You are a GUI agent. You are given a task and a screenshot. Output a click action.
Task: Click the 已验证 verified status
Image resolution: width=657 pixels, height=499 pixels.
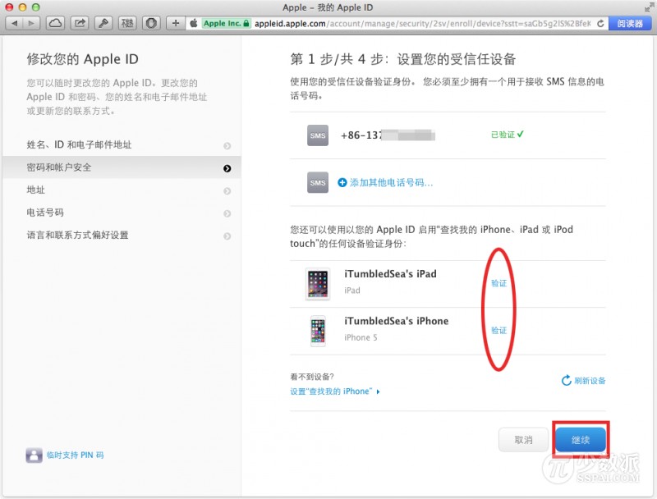(507, 135)
